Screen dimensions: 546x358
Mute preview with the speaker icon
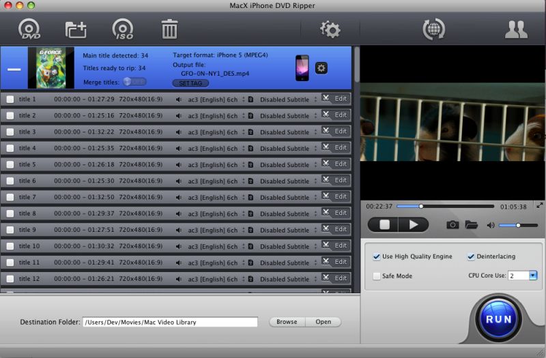coord(490,226)
